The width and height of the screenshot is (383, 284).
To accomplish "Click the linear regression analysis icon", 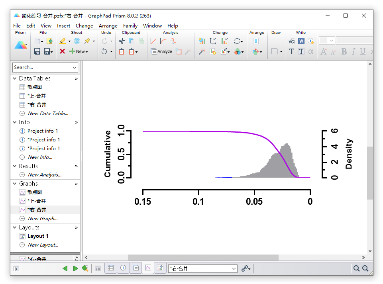I will 154,41.
